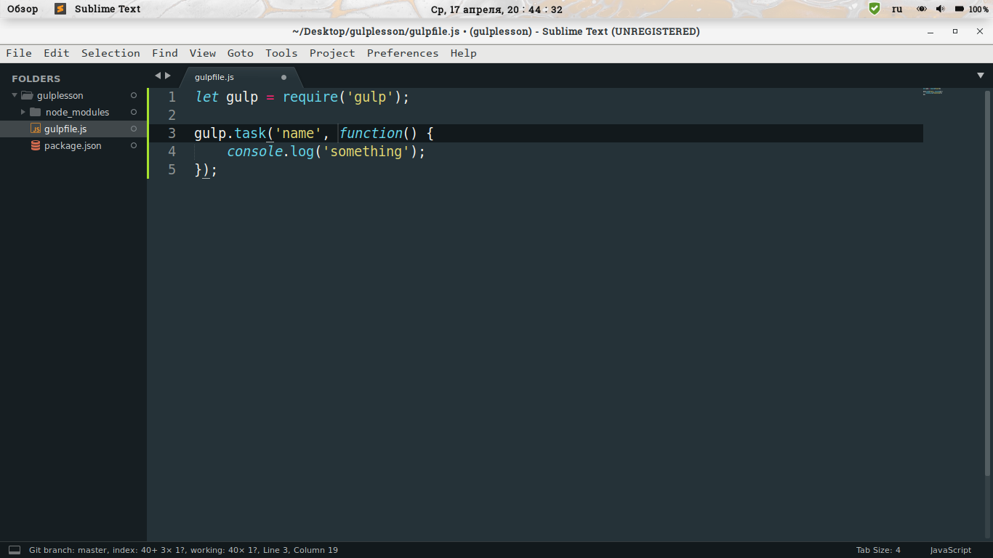Click the FOLDERS sidebar heading
Image resolution: width=993 pixels, height=558 pixels.
pyautogui.click(x=36, y=78)
